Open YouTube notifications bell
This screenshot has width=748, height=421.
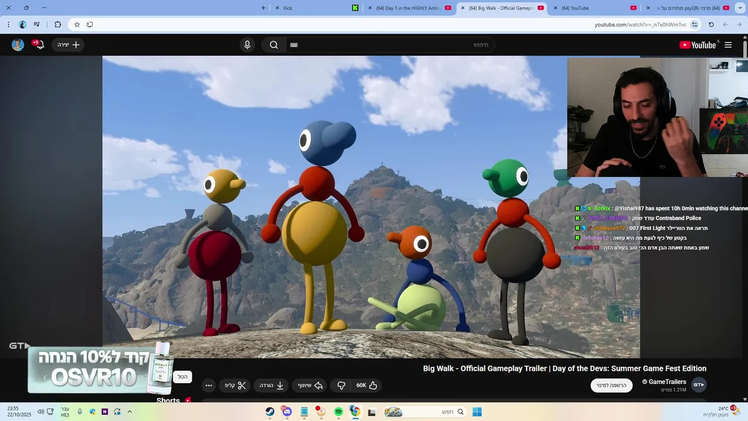(39, 45)
